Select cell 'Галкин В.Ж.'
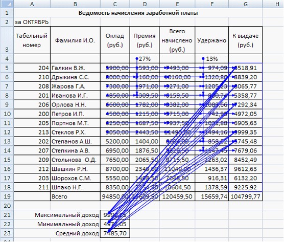The image size is (284, 242). [x=75, y=68]
